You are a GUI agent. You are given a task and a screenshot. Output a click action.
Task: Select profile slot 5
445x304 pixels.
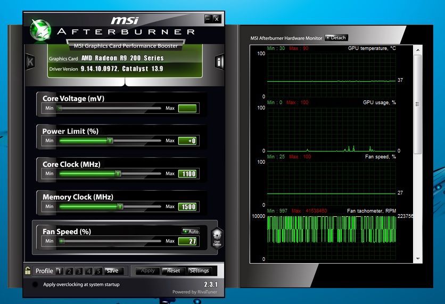[x=97, y=271]
